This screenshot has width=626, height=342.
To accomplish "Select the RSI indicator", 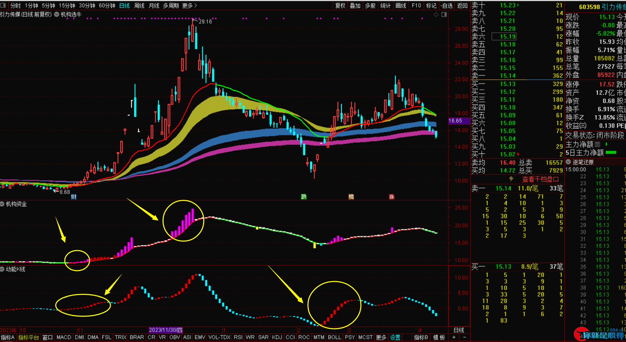I will (238, 337).
